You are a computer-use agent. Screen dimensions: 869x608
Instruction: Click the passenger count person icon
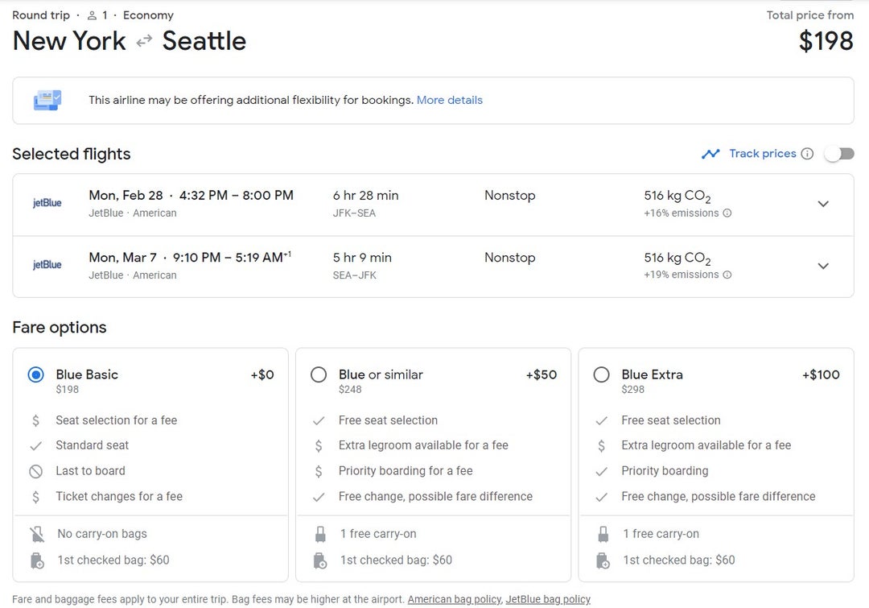[93, 14]
